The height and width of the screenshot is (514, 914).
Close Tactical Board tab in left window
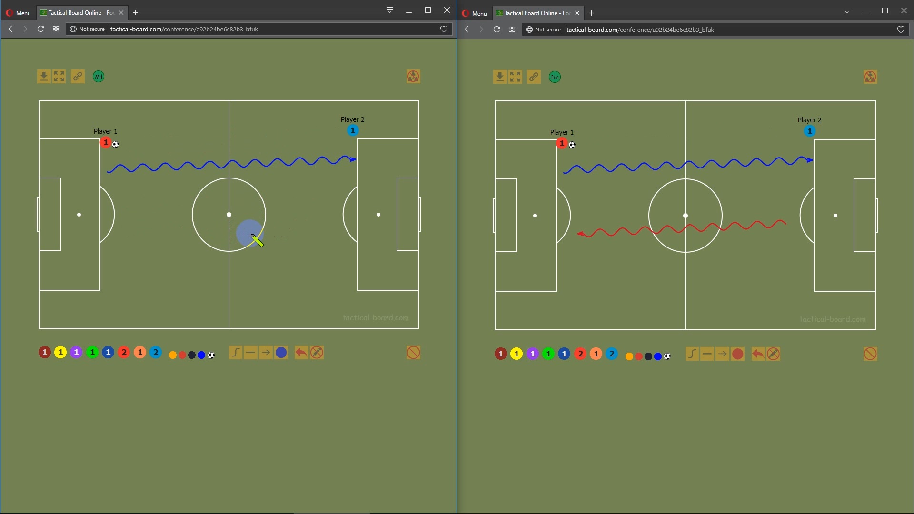point(121,13)
